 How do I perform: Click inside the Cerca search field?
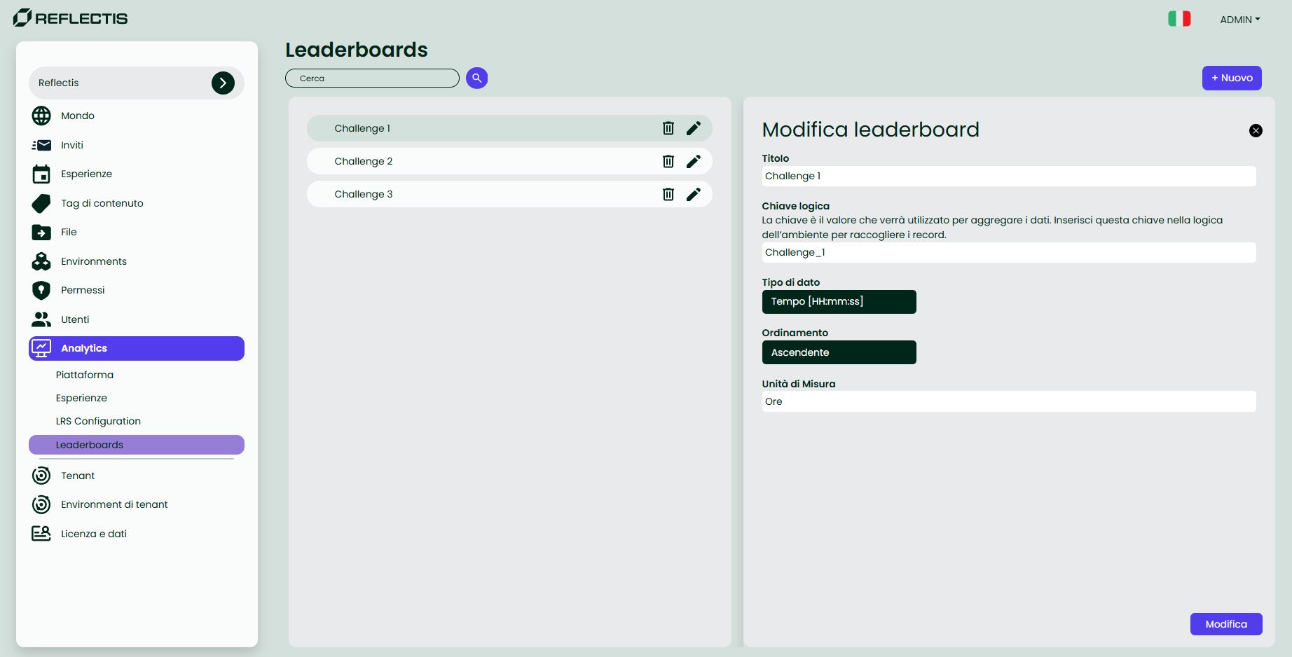(x=372, y=78)
